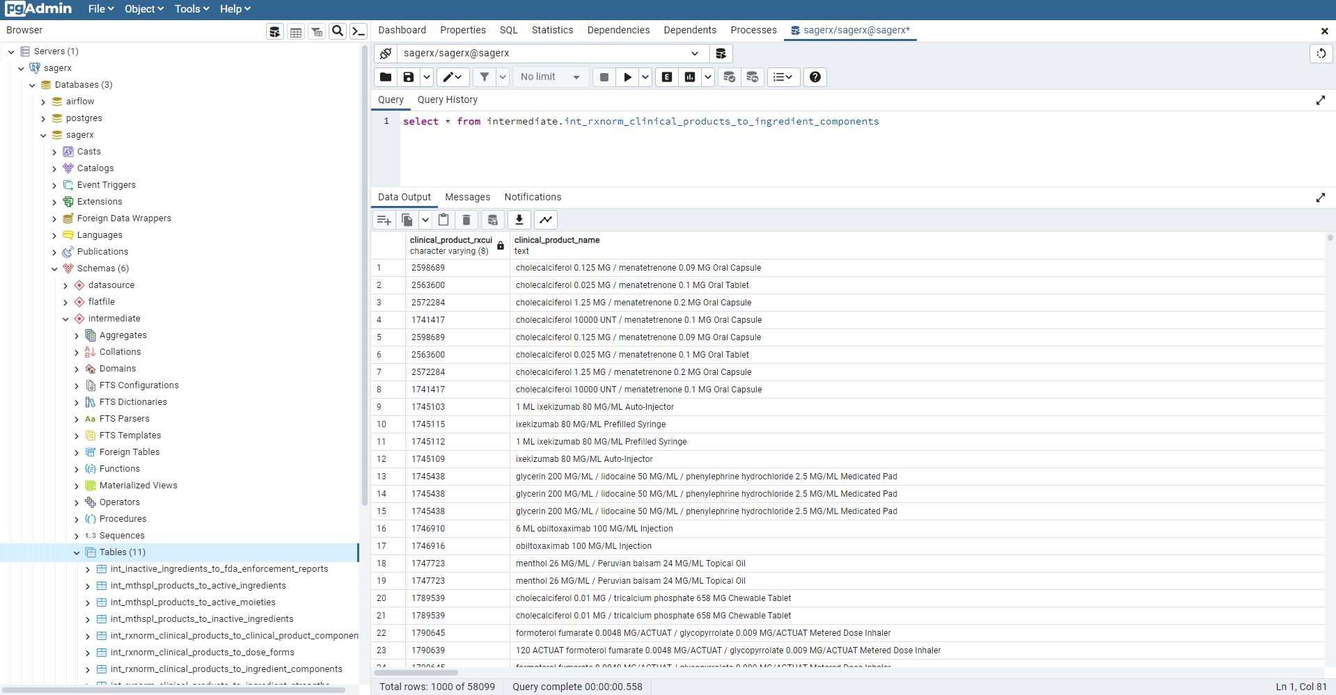Open the execute options dropdown arrow

645,77
